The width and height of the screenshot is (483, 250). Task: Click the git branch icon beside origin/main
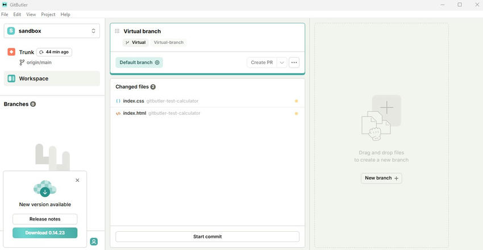click(x=22, y=63)
